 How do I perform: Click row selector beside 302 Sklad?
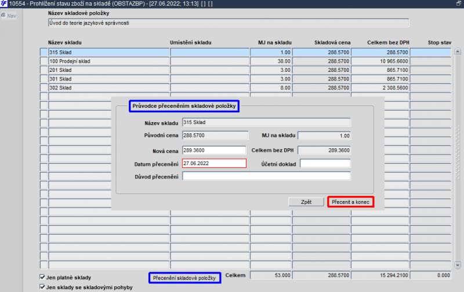(x=44, y=88)
